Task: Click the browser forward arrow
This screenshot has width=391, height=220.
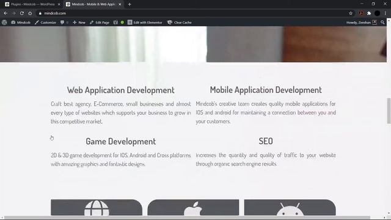Action: pos(13,13)
